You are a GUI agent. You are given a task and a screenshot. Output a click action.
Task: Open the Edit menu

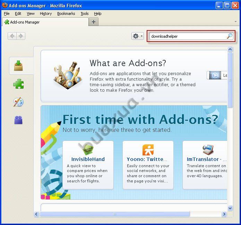point(18,13)
